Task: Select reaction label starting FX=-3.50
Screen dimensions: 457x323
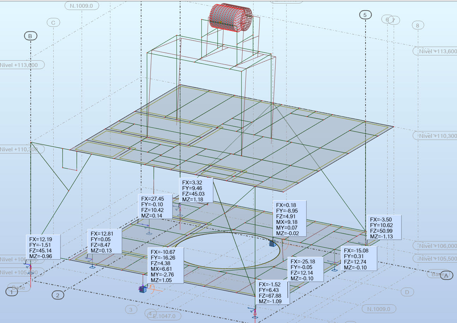Action: (x=384, y=227)
